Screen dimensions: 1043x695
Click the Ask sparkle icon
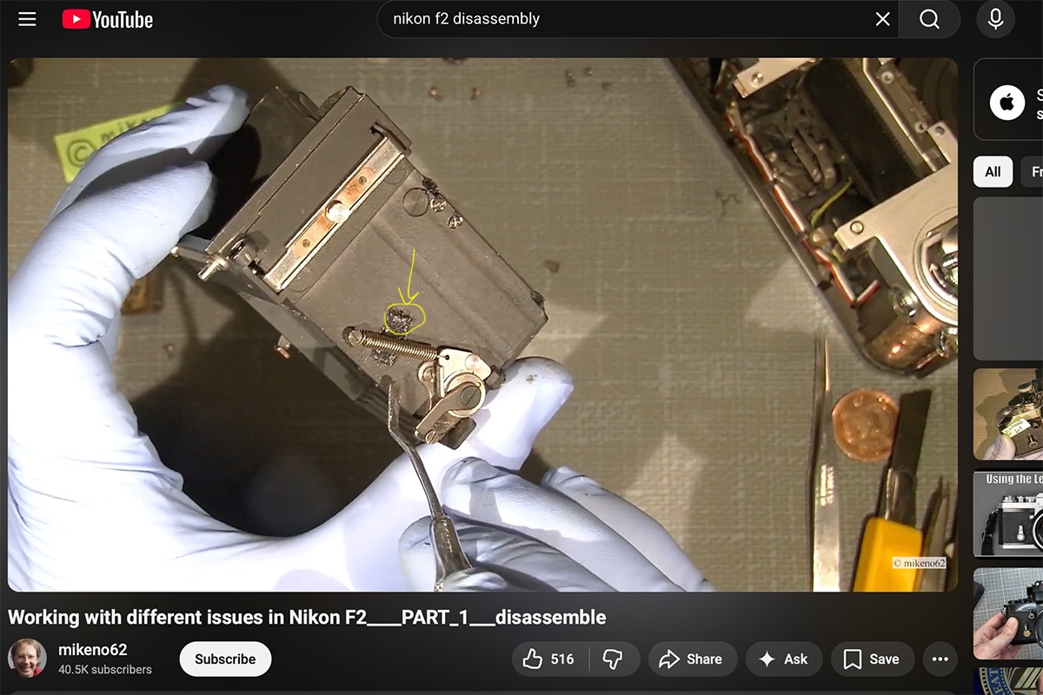tap(783, 659)
